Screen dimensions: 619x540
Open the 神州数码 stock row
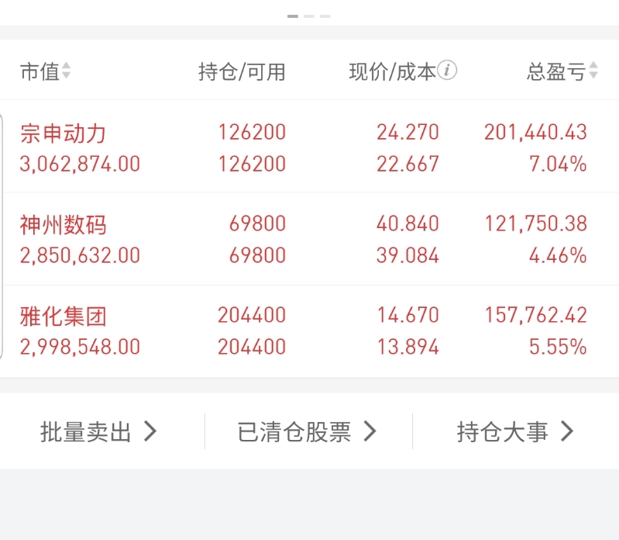pyautogui.click(x=310, y=239)
